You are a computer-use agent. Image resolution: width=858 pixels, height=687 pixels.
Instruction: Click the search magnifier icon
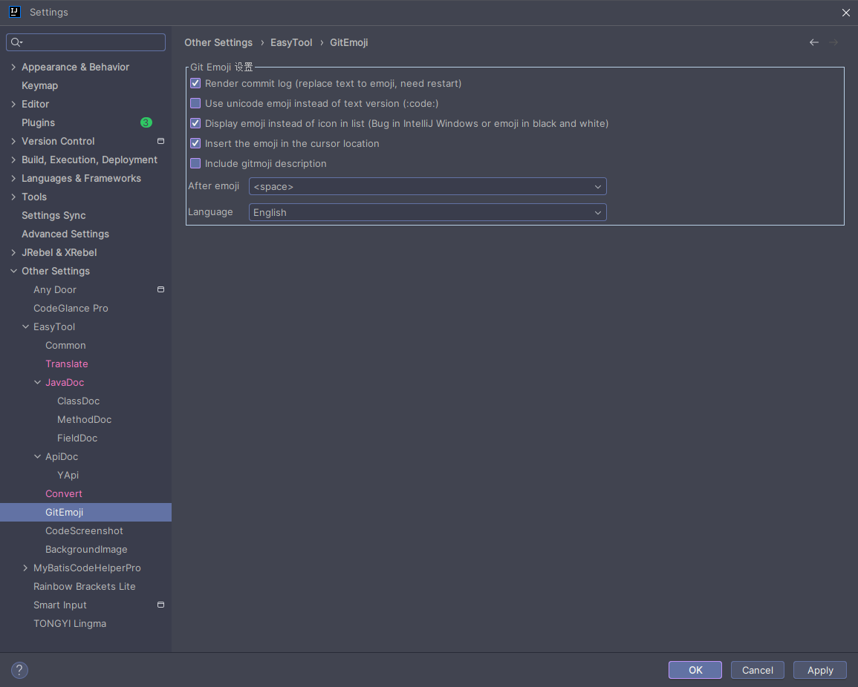(16, 42)
